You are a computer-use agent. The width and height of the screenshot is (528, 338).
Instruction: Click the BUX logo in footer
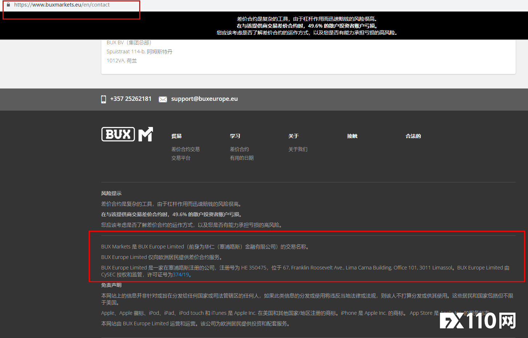coord(118,134)
